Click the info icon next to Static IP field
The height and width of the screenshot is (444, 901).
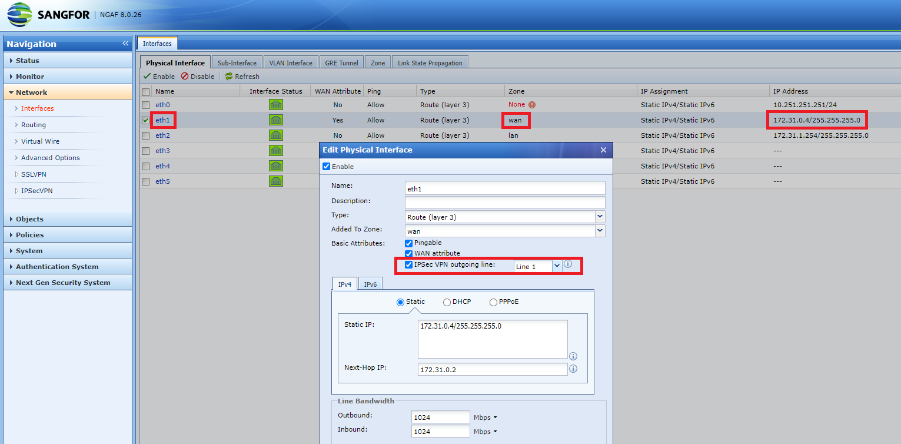pyautogui.click(x=574, y=356)
